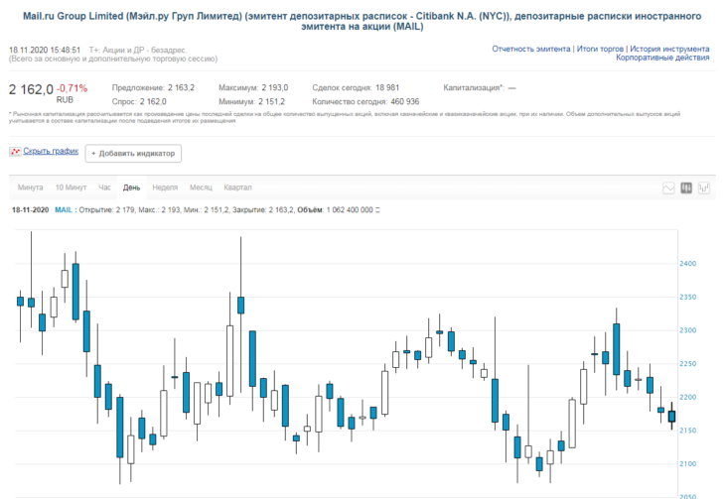Open Итоги торгов link

point(600,49)
